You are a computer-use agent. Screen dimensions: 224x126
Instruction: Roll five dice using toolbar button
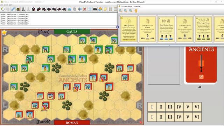pyautogui.click(x=54, y=9)
